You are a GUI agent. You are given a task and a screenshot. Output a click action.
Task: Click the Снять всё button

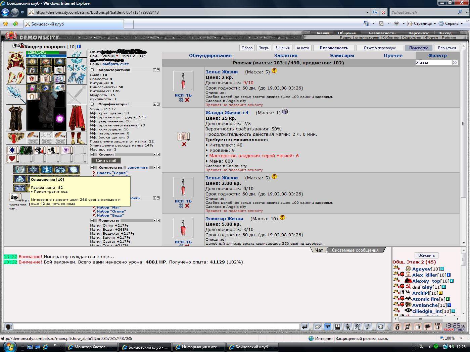click(106, 161)
